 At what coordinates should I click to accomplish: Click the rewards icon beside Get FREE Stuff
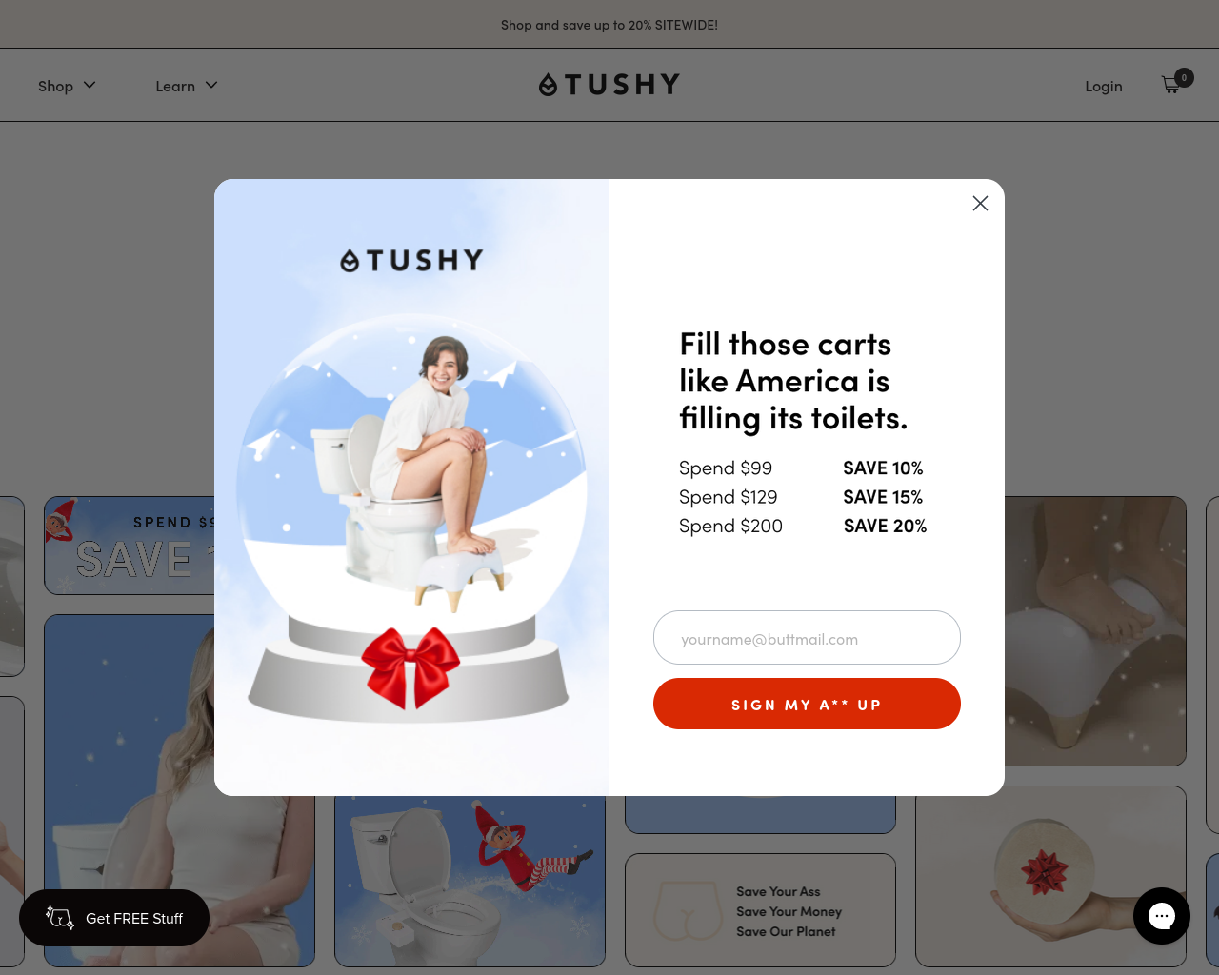[x=60, y=918]
